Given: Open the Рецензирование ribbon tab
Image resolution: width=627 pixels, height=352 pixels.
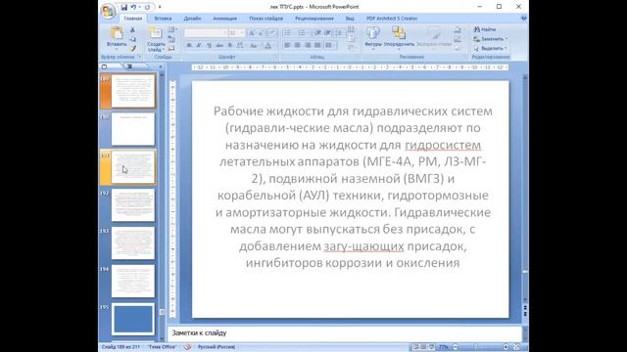Looking at the screenshot, I should (314, 19).
